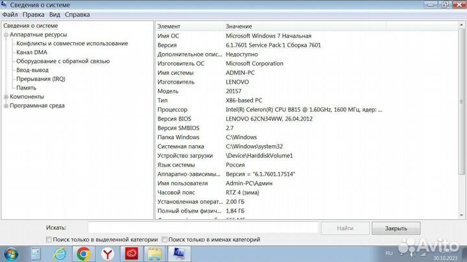Click the volume tray icon
This screenshot has width=467, height=262.
click(x=413, y=254)
